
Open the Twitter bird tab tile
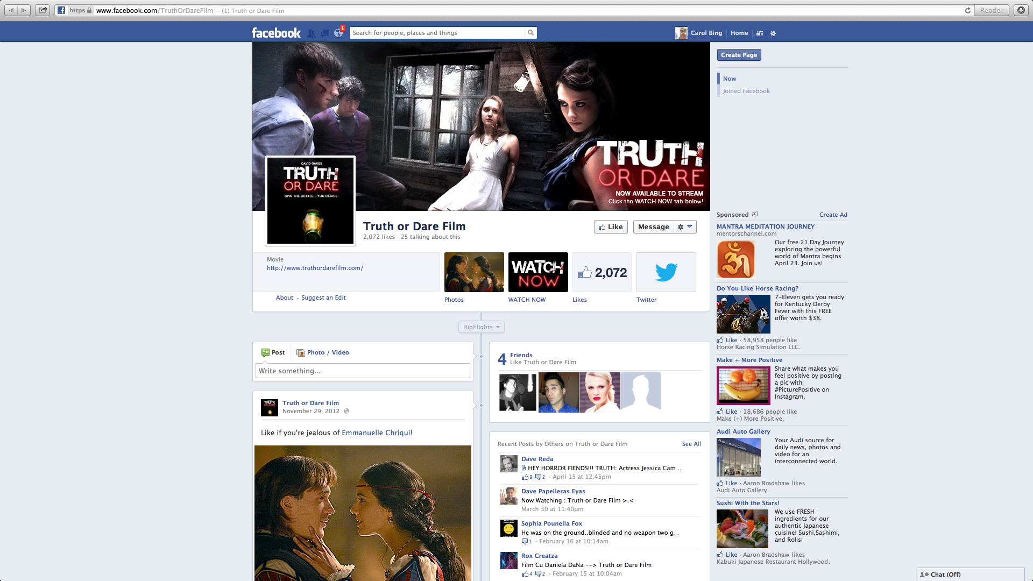pyautogui.click(x=666, y=272)
